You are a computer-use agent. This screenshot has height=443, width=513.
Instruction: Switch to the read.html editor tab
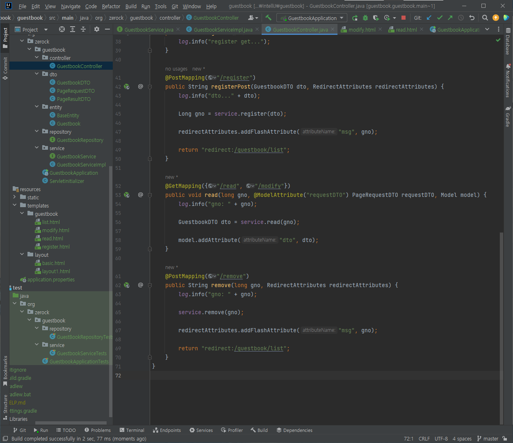(406, 30)
